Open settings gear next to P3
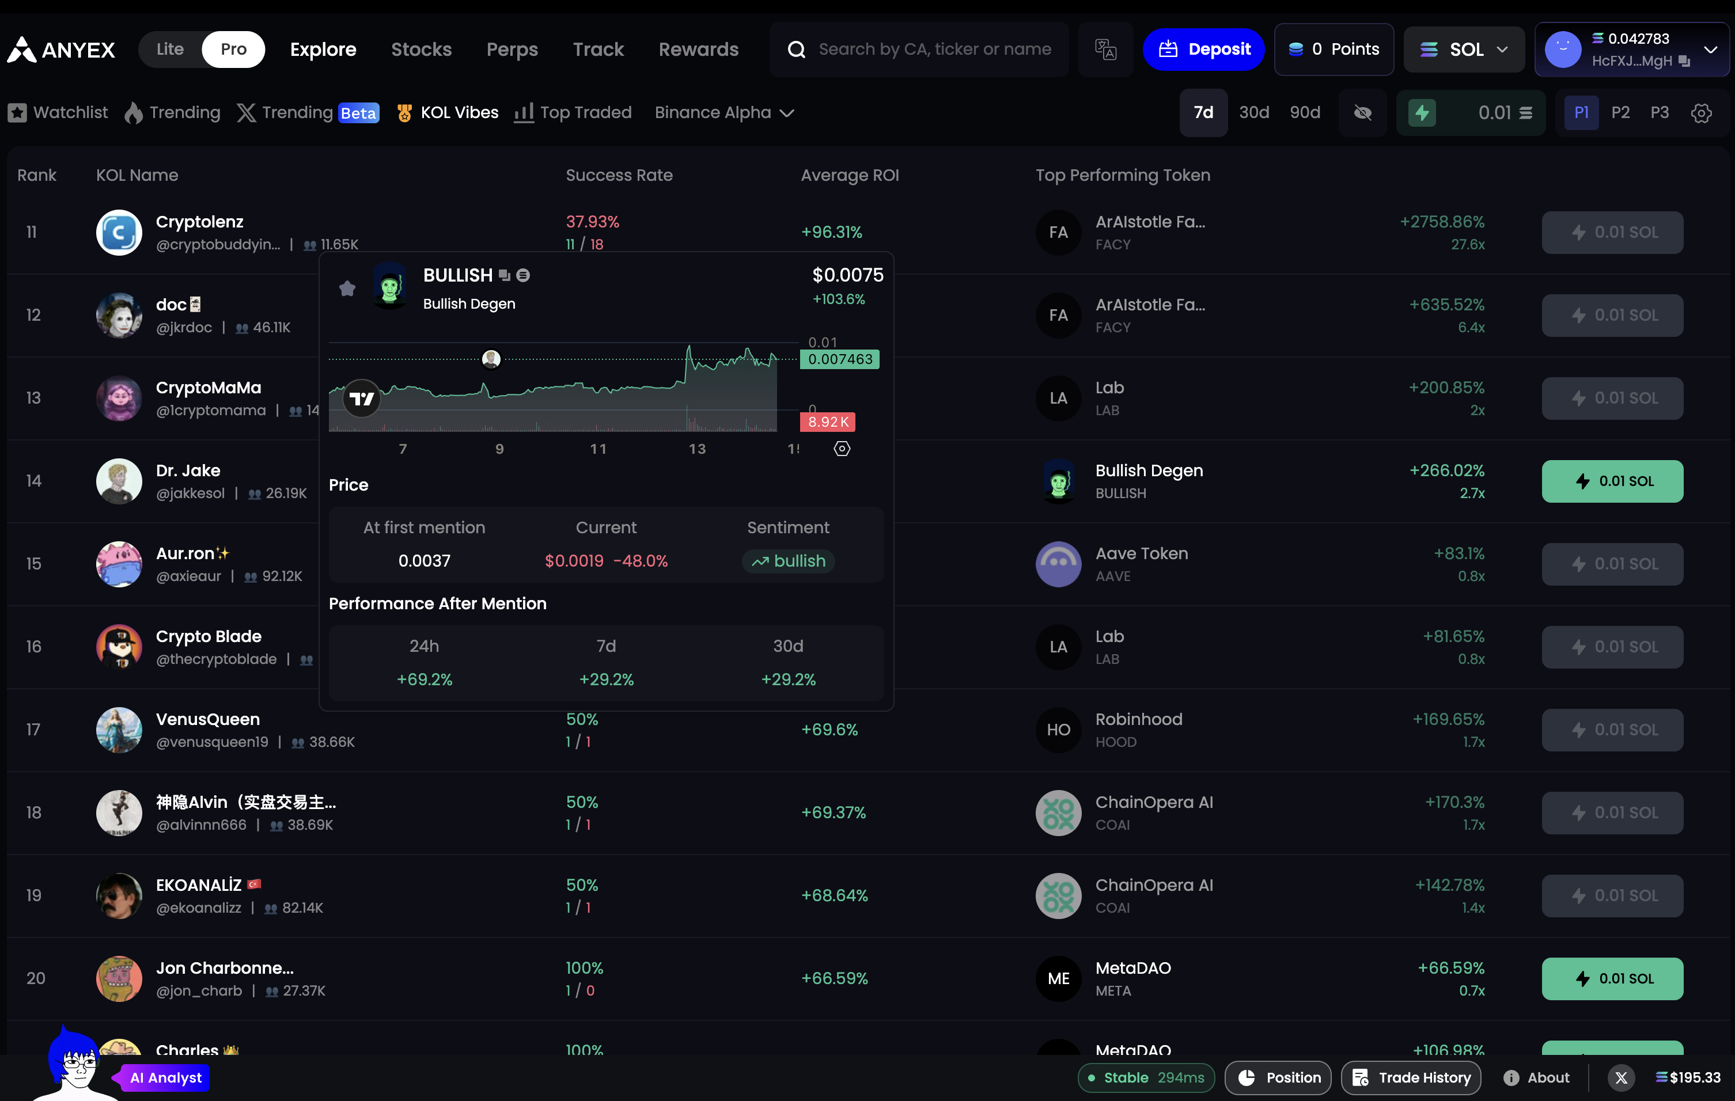The image size is (1735, 1101). 1701,113
